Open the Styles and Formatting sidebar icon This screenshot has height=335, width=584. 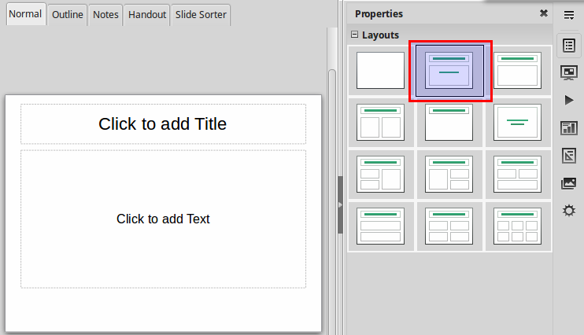tap(568, 155)
